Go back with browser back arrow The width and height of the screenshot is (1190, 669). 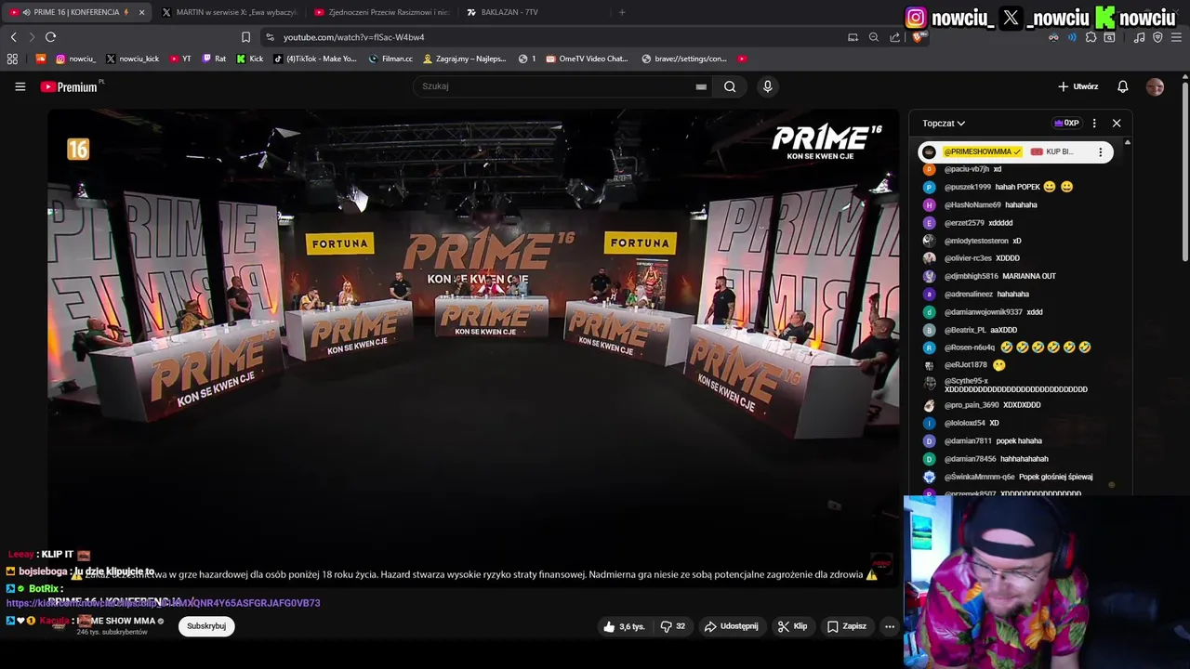(13, 37)
